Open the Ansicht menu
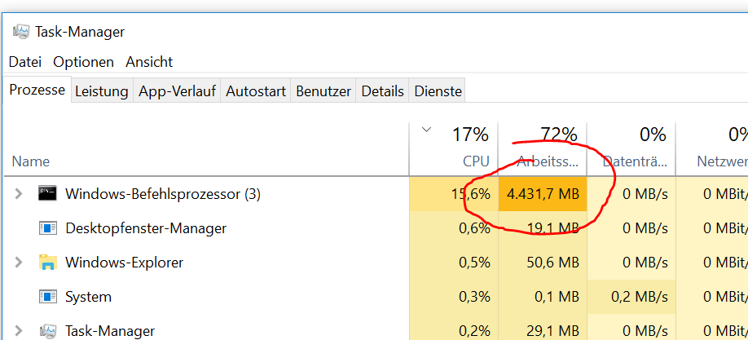Image resolution: width=748 pixels, height=340 pixels. pyautogui.click(x=149, y=62)
